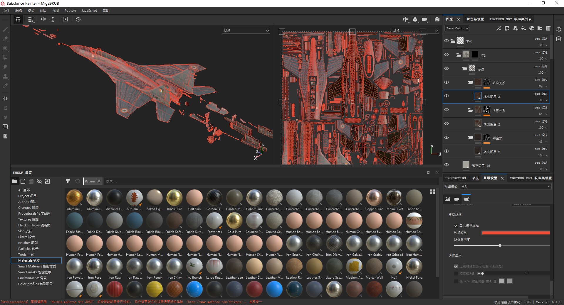Screen dimensions: 564x305
Task: Open the Base Color channel dropdown
Action: point(457,28)
